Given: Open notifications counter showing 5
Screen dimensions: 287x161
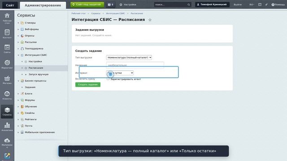Looking at the screenshot, I should (x=111, y=4).
